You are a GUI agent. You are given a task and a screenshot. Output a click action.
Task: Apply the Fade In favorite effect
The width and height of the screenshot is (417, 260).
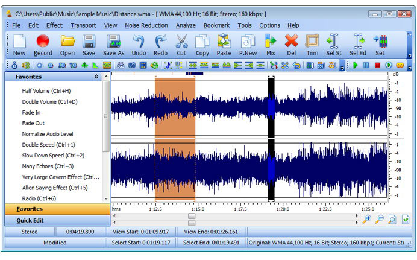[31, 112]
